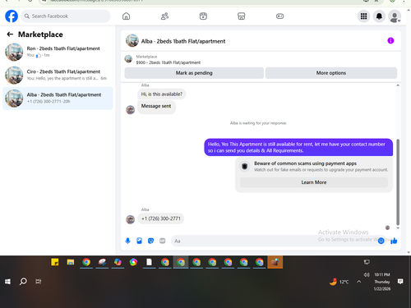Image resolution: width=411 pixels, height=308 pixels.
Task: Open the Windows action center notification icon
Action: click(400, 282)
